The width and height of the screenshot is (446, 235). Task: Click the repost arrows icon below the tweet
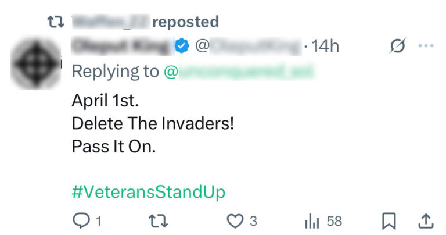(x=156, y=221)
